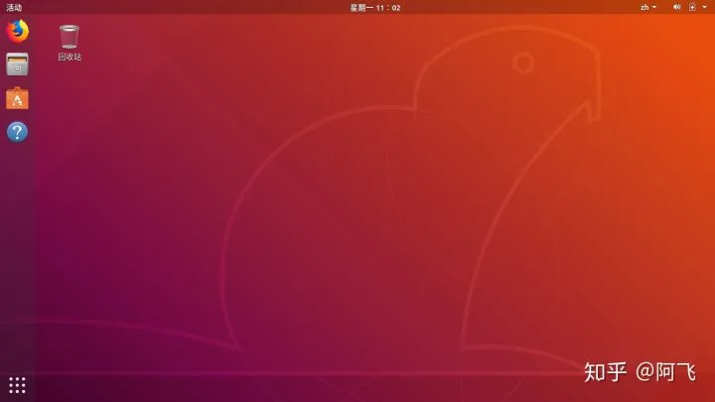Expand the system menu arrow
Image resolution: width=715 pixels, height=402 pixels.
pyautogui.click(x=704, y=7)
